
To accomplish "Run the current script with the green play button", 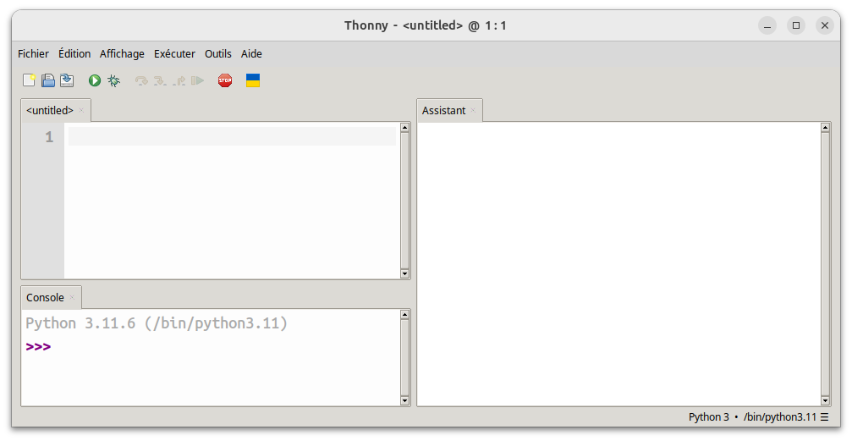I will pos(95,80).
